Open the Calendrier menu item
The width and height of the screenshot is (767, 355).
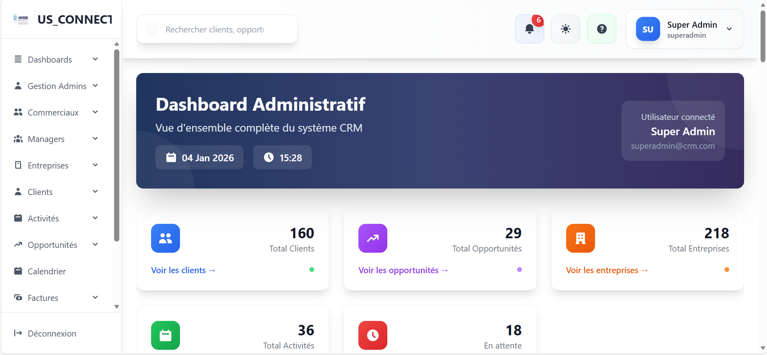tap(46, 271)
